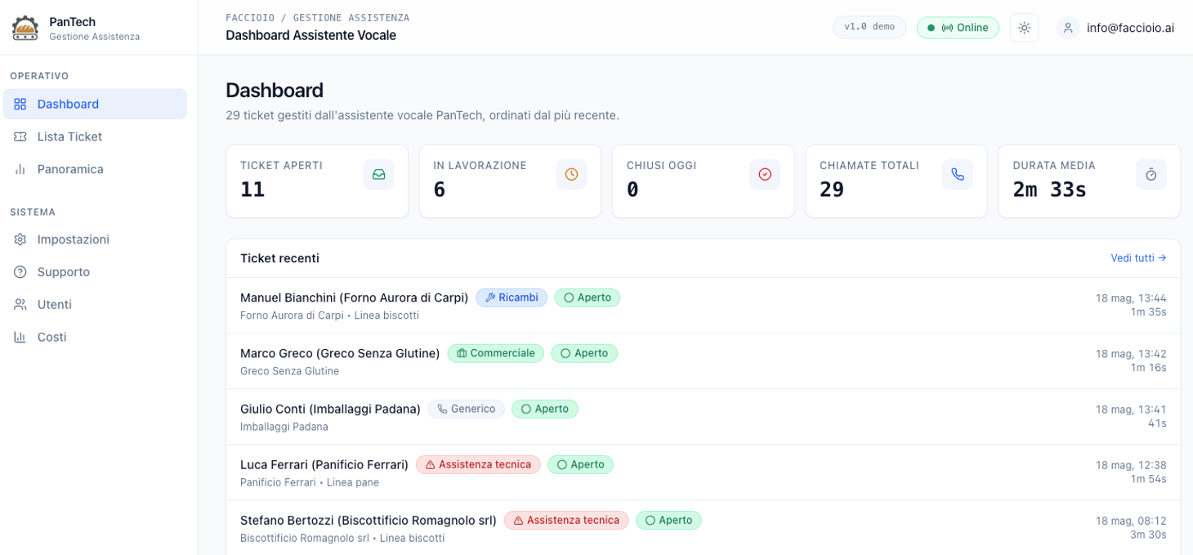
Task: Click the timestamp 18 mag, 13:44
Action: tap(1131, 298)
